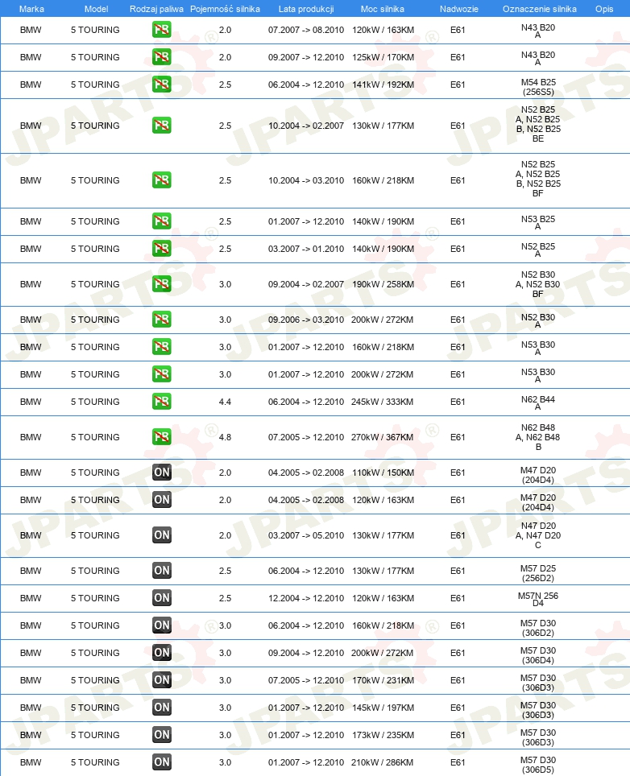Click the ON icon for M57 D25 (256D2) row
Screen dimensions: 630x776
coord(161,571)
